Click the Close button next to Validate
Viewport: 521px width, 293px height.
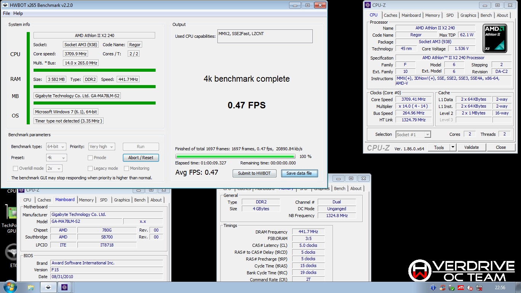501,147
